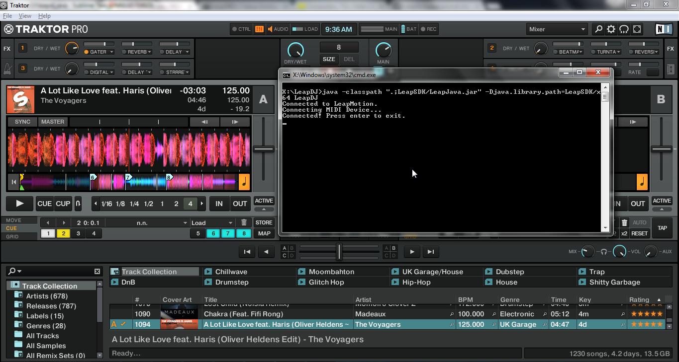Image resolution: width=679 pixels, height=362 pixels.
Task: Select Artists (678) in browser tree
Action: 47,296
